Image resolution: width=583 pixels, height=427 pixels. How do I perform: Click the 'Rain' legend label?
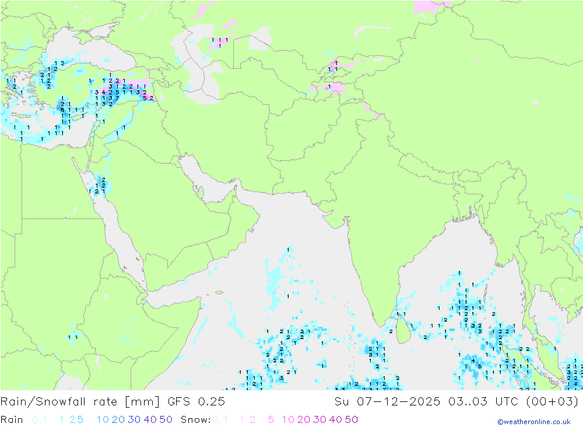12,419
